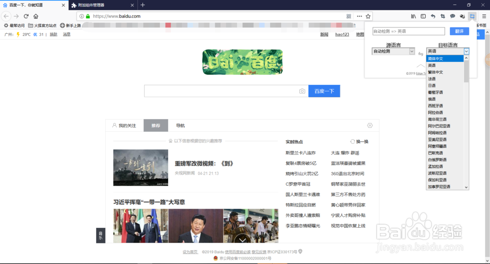
Task: Open a new tab with plus button
Action: 143,5
